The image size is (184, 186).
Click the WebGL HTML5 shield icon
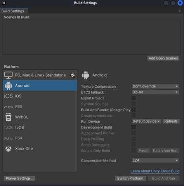[x=9, y=117]
